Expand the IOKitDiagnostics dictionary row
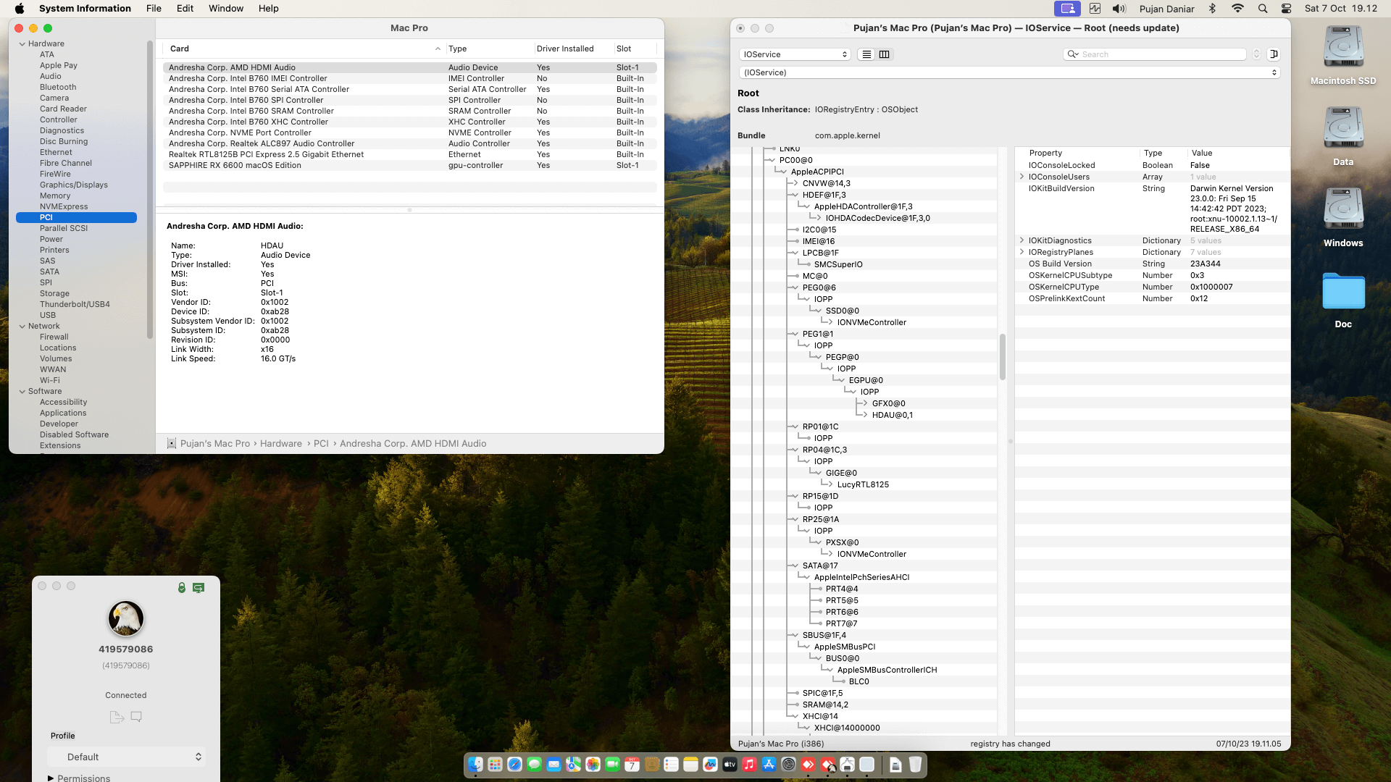The image size is (1391, 782). pos(1022,240)
